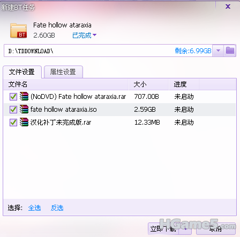Click the 12.33MB size cell
Image resolution: width=240 pixels, height=237 pixels.
147,123
